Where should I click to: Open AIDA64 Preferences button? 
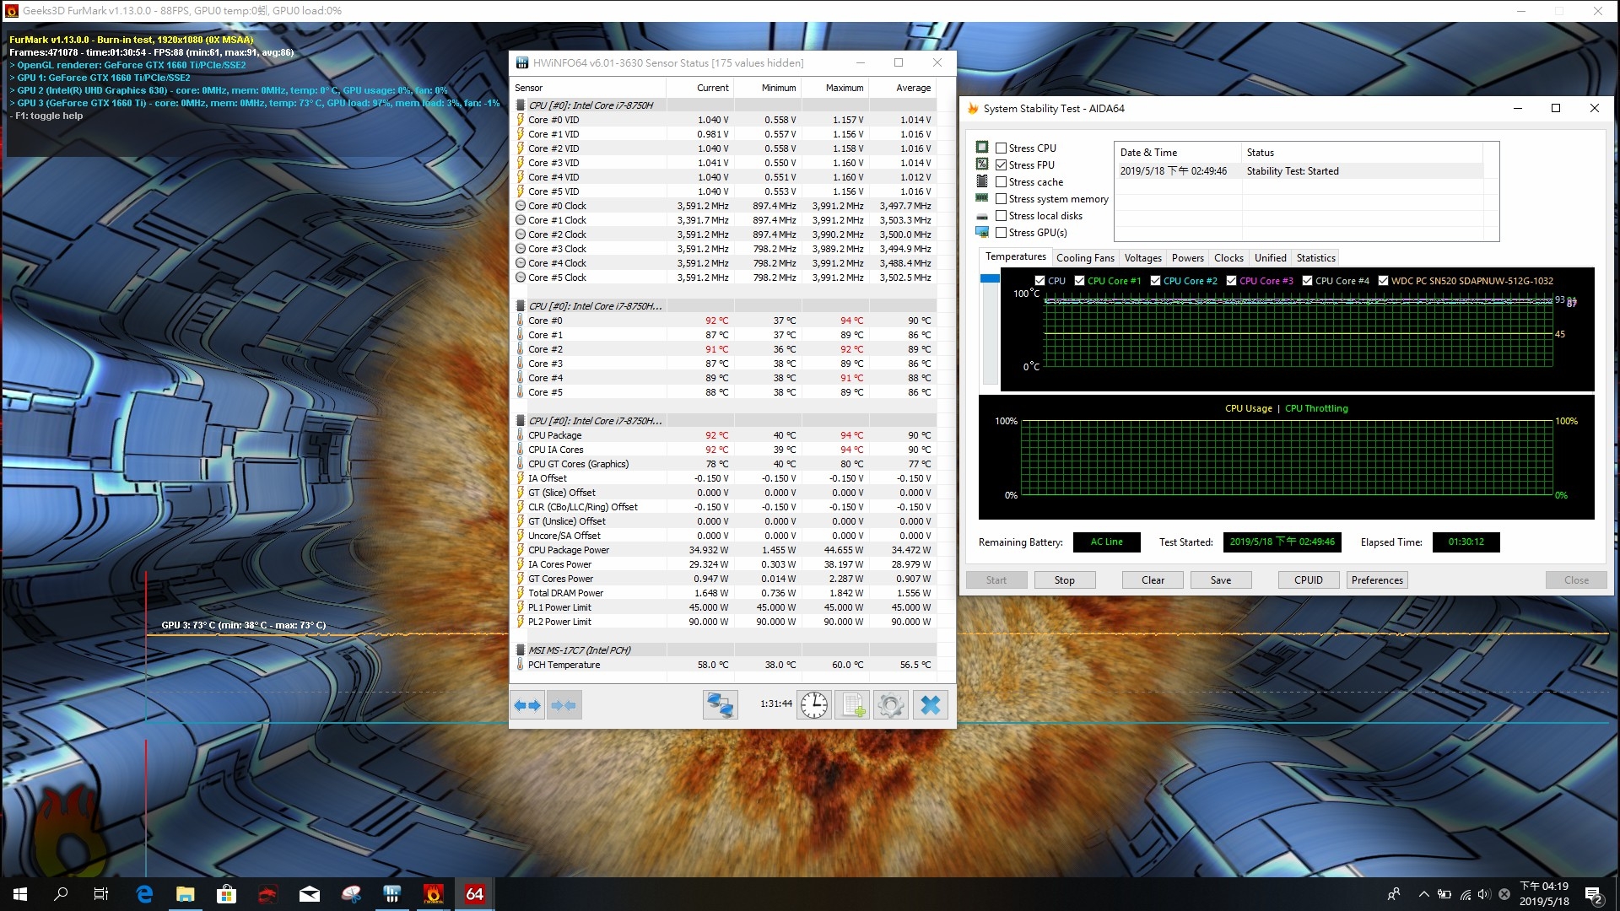(1377, 580)
